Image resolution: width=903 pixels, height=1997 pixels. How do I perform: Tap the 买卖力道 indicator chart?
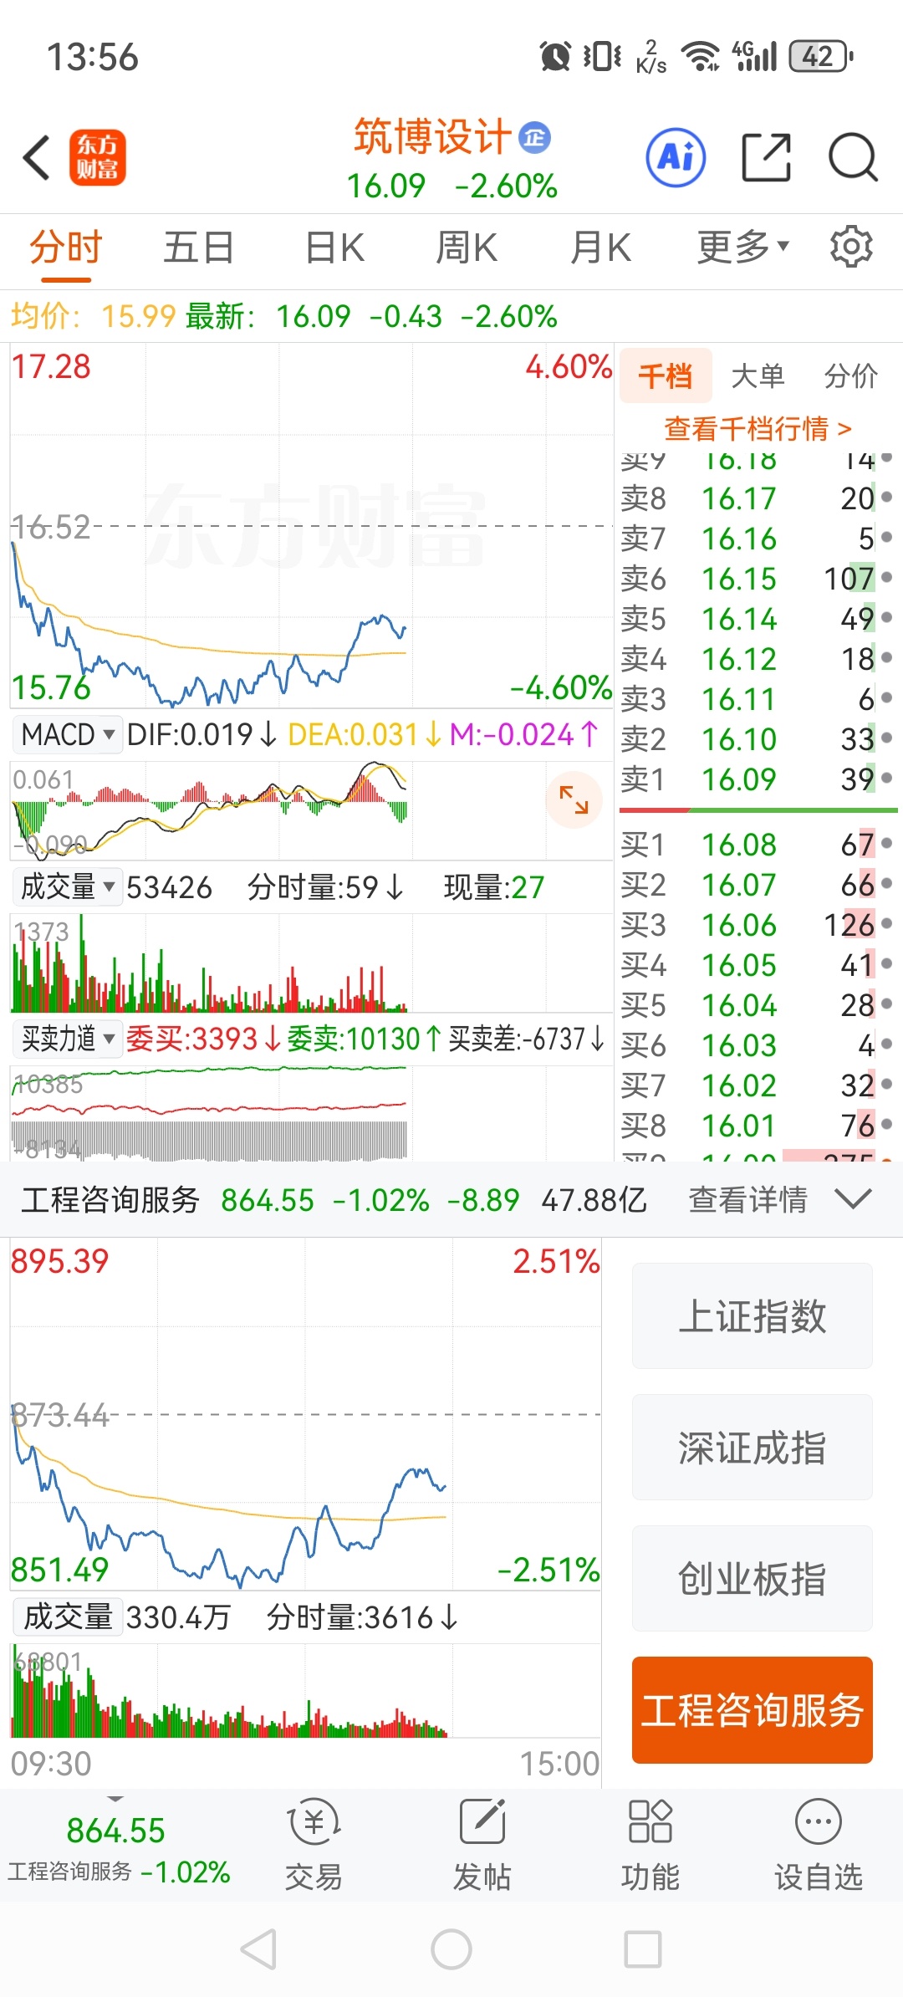click(311, 1112)
